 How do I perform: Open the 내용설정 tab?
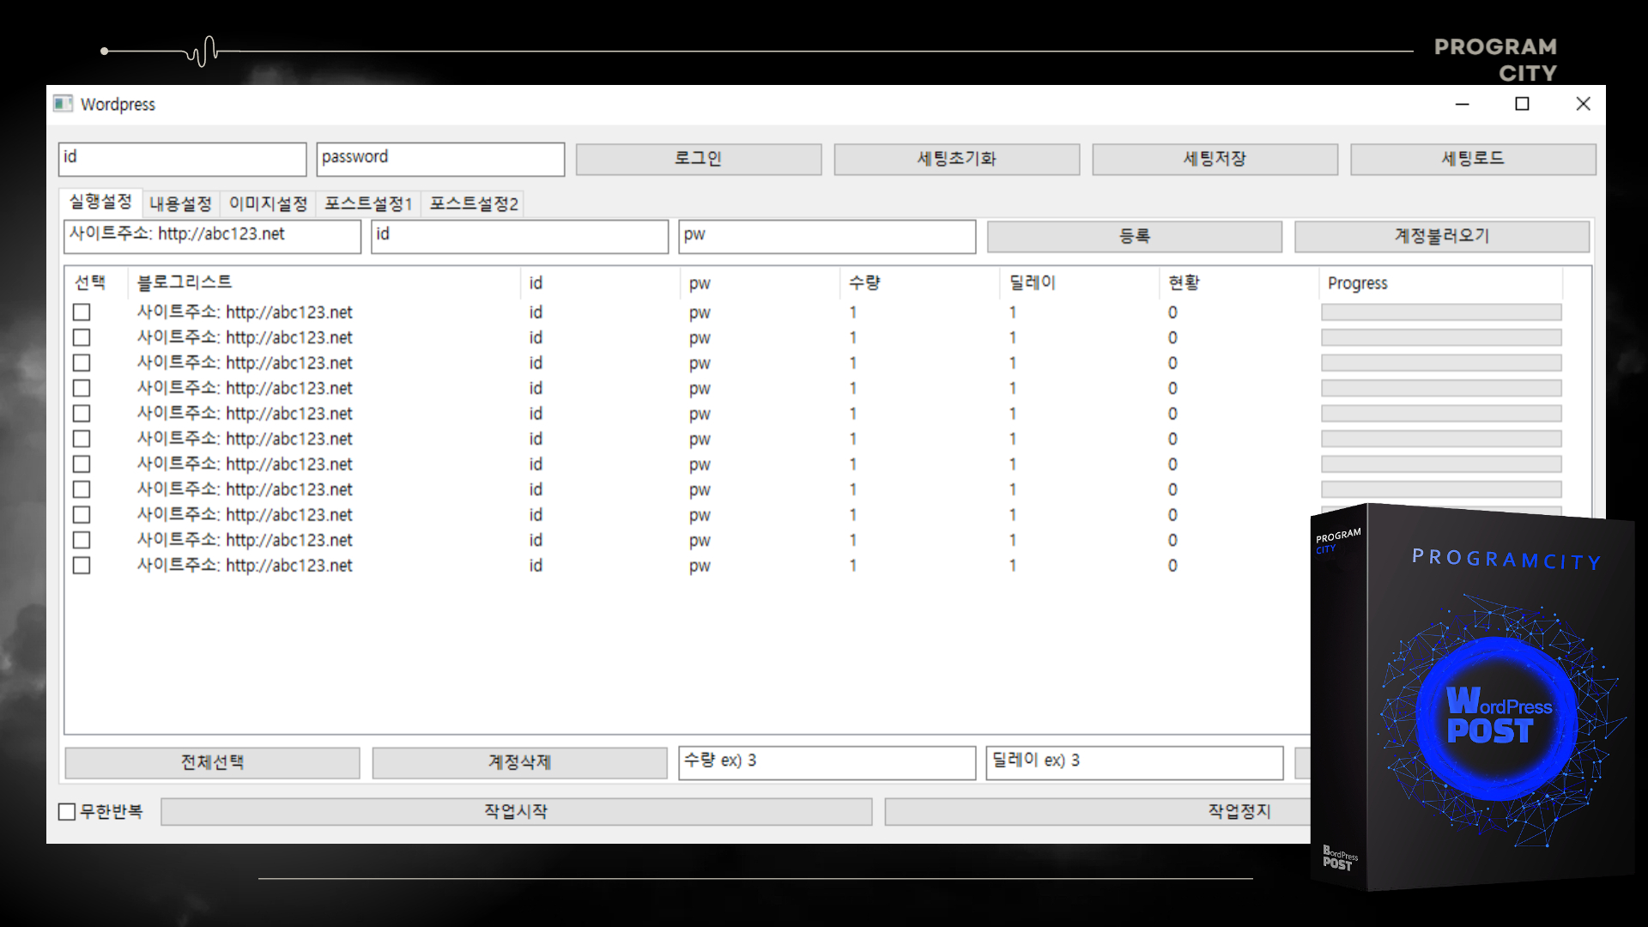click(x=180, y=203)
